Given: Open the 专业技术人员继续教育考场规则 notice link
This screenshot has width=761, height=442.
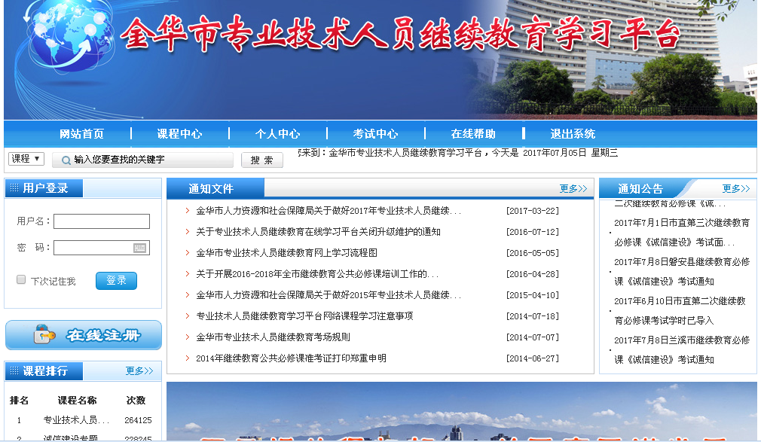Looking at the screenshot, I should tap(273, 337).
